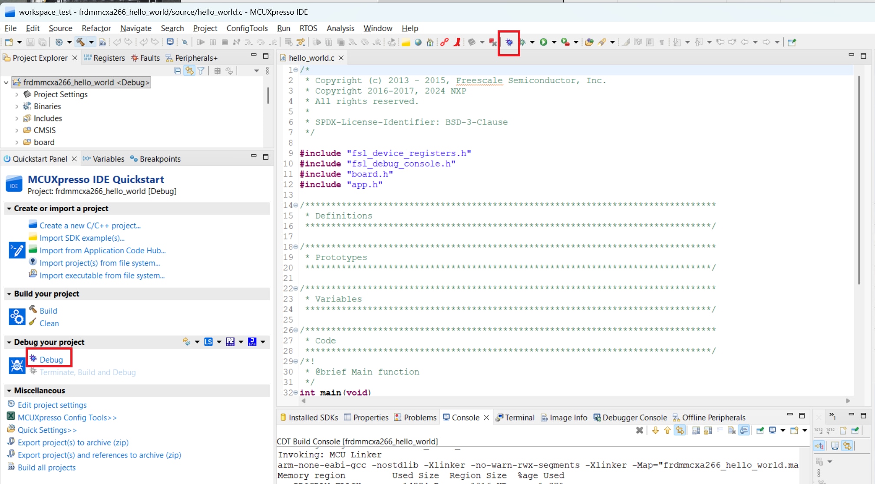The width and height of the screenshot is (875, 484).
Task: Run the application with the green play icon
Action: pyautogui.click(x=544, y=42)
